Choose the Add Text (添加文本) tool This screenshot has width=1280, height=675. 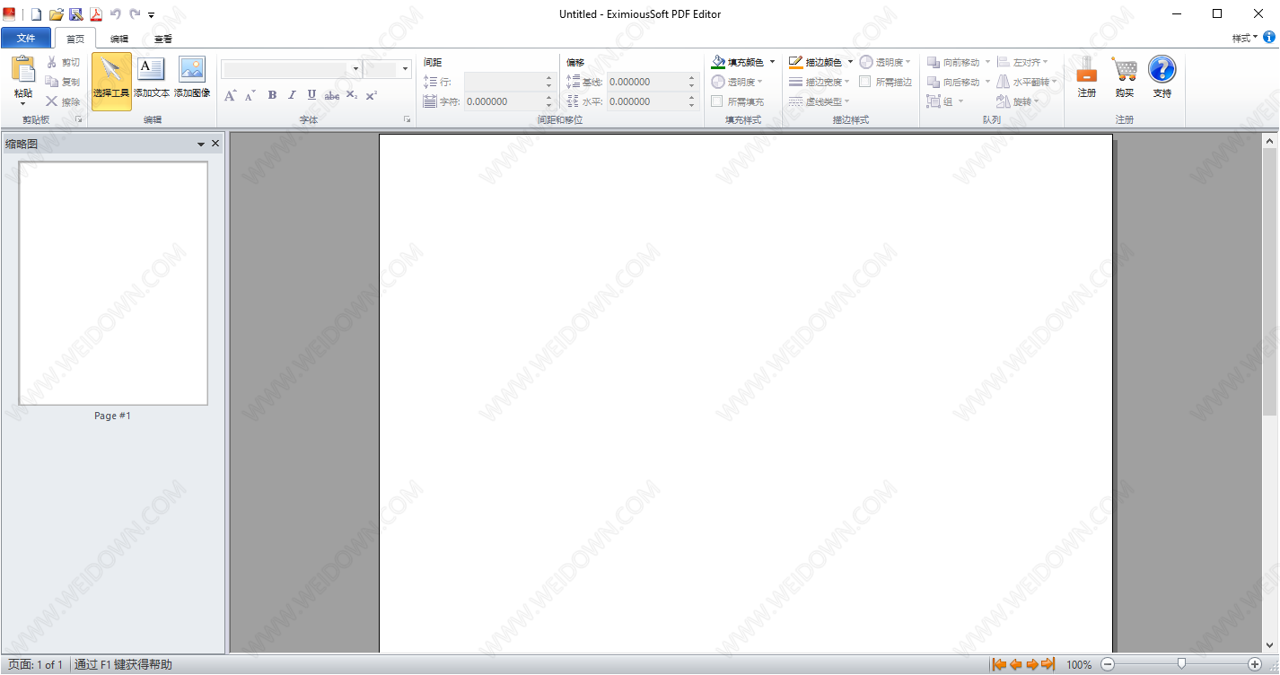(152, 79)
